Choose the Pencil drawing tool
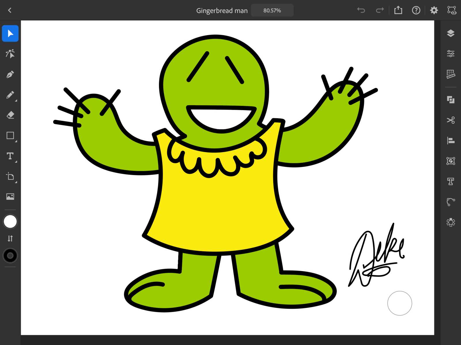Viewport: 461px width, 345px height. click(x=10, y=95)
